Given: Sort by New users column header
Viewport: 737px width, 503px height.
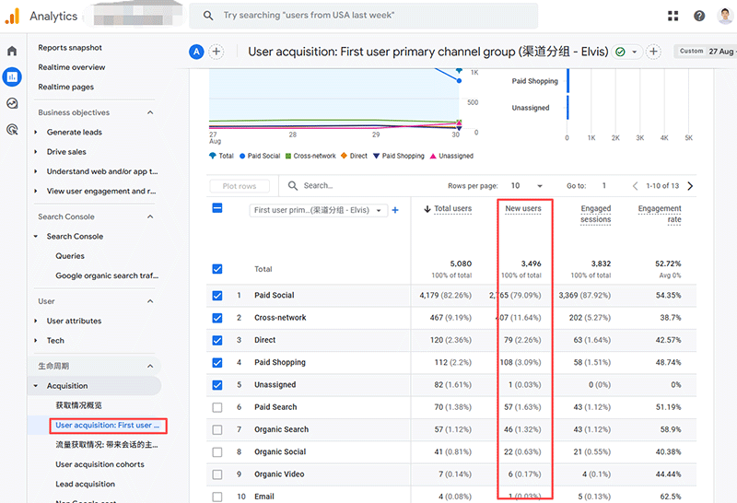Looking at the screenshot, I should click(x=523, y=209).
